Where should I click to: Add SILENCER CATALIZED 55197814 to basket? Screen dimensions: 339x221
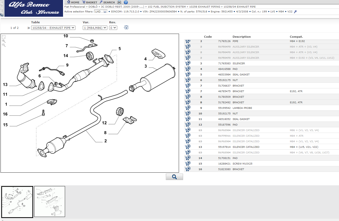coord(188,147)
